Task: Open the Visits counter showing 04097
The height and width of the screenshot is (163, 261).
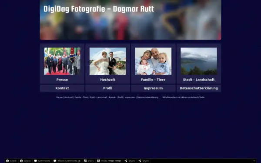Action: point(109,161)
